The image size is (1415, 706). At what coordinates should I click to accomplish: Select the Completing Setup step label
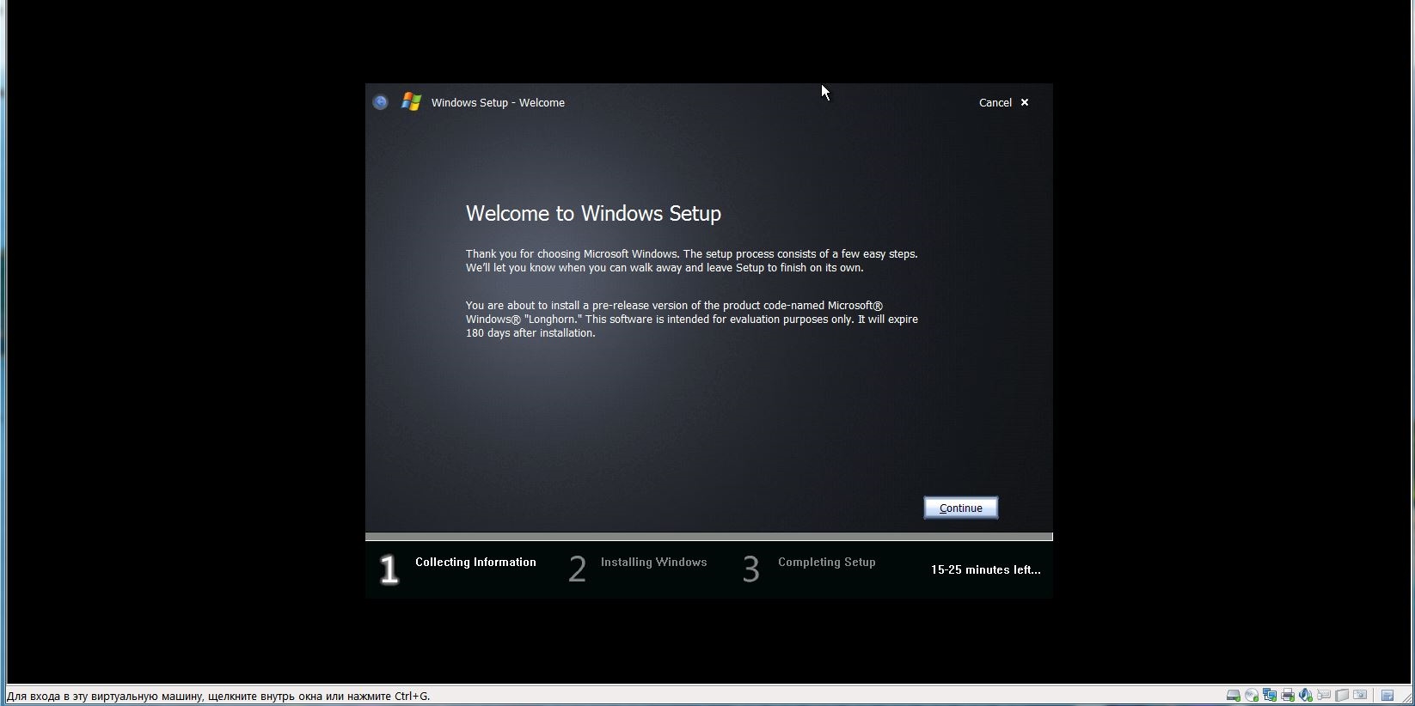pos(826,562)
